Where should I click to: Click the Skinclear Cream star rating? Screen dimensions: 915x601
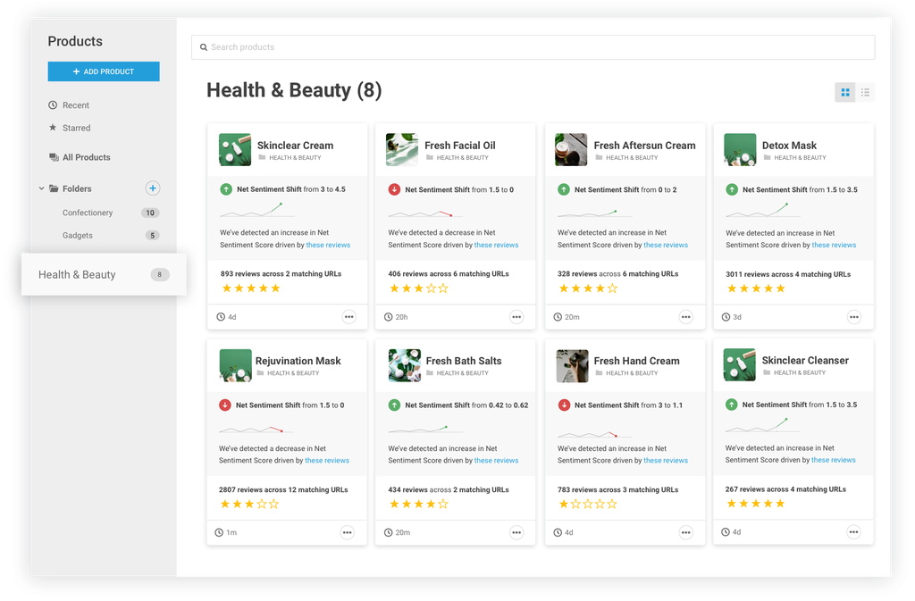(250, 288)
